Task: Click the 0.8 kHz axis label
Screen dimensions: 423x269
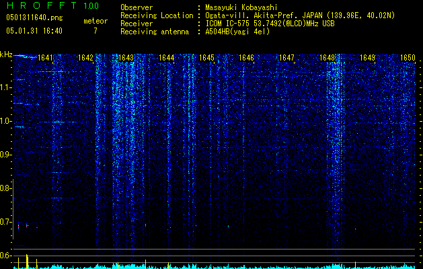Action: point(6,188)
